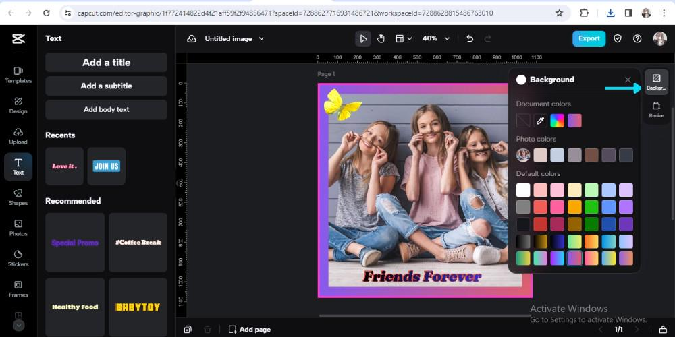The image size is (675, 337).
Task: Pick the Healthy Food text preset
Action: (x=75, y=307)
